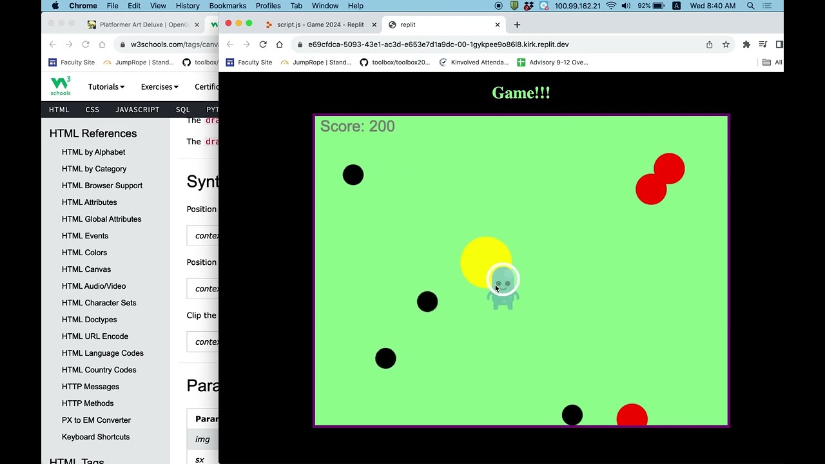
Task: Select the SQL tab on w3schools navbar
Action: pos(183,110)
